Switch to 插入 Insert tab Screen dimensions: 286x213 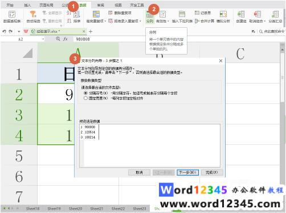pos(27,5)
